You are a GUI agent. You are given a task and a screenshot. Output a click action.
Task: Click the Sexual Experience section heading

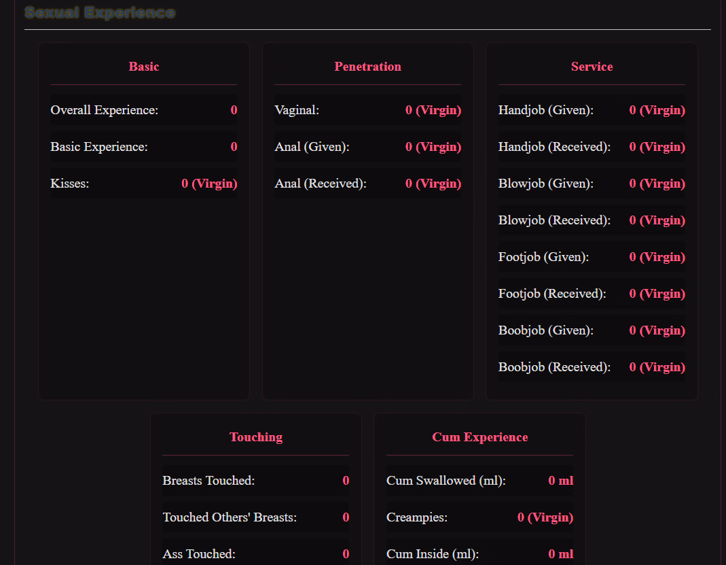click(100, 12)
